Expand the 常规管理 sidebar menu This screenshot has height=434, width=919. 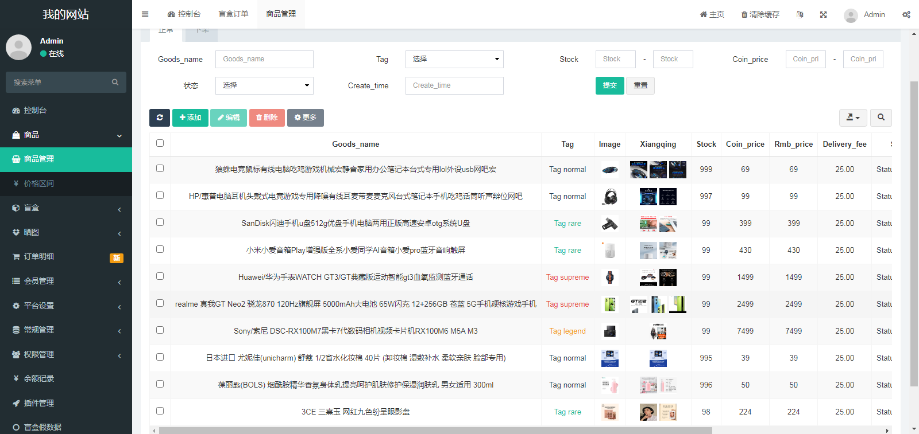coord(66,330)
